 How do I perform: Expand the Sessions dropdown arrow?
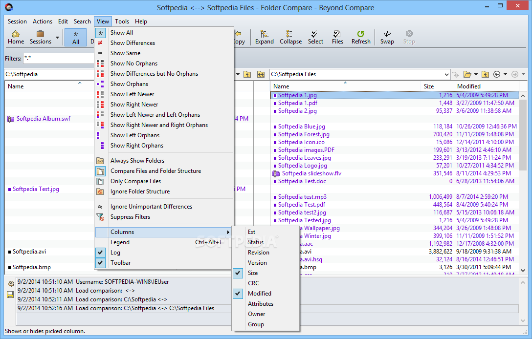point(57,37)
